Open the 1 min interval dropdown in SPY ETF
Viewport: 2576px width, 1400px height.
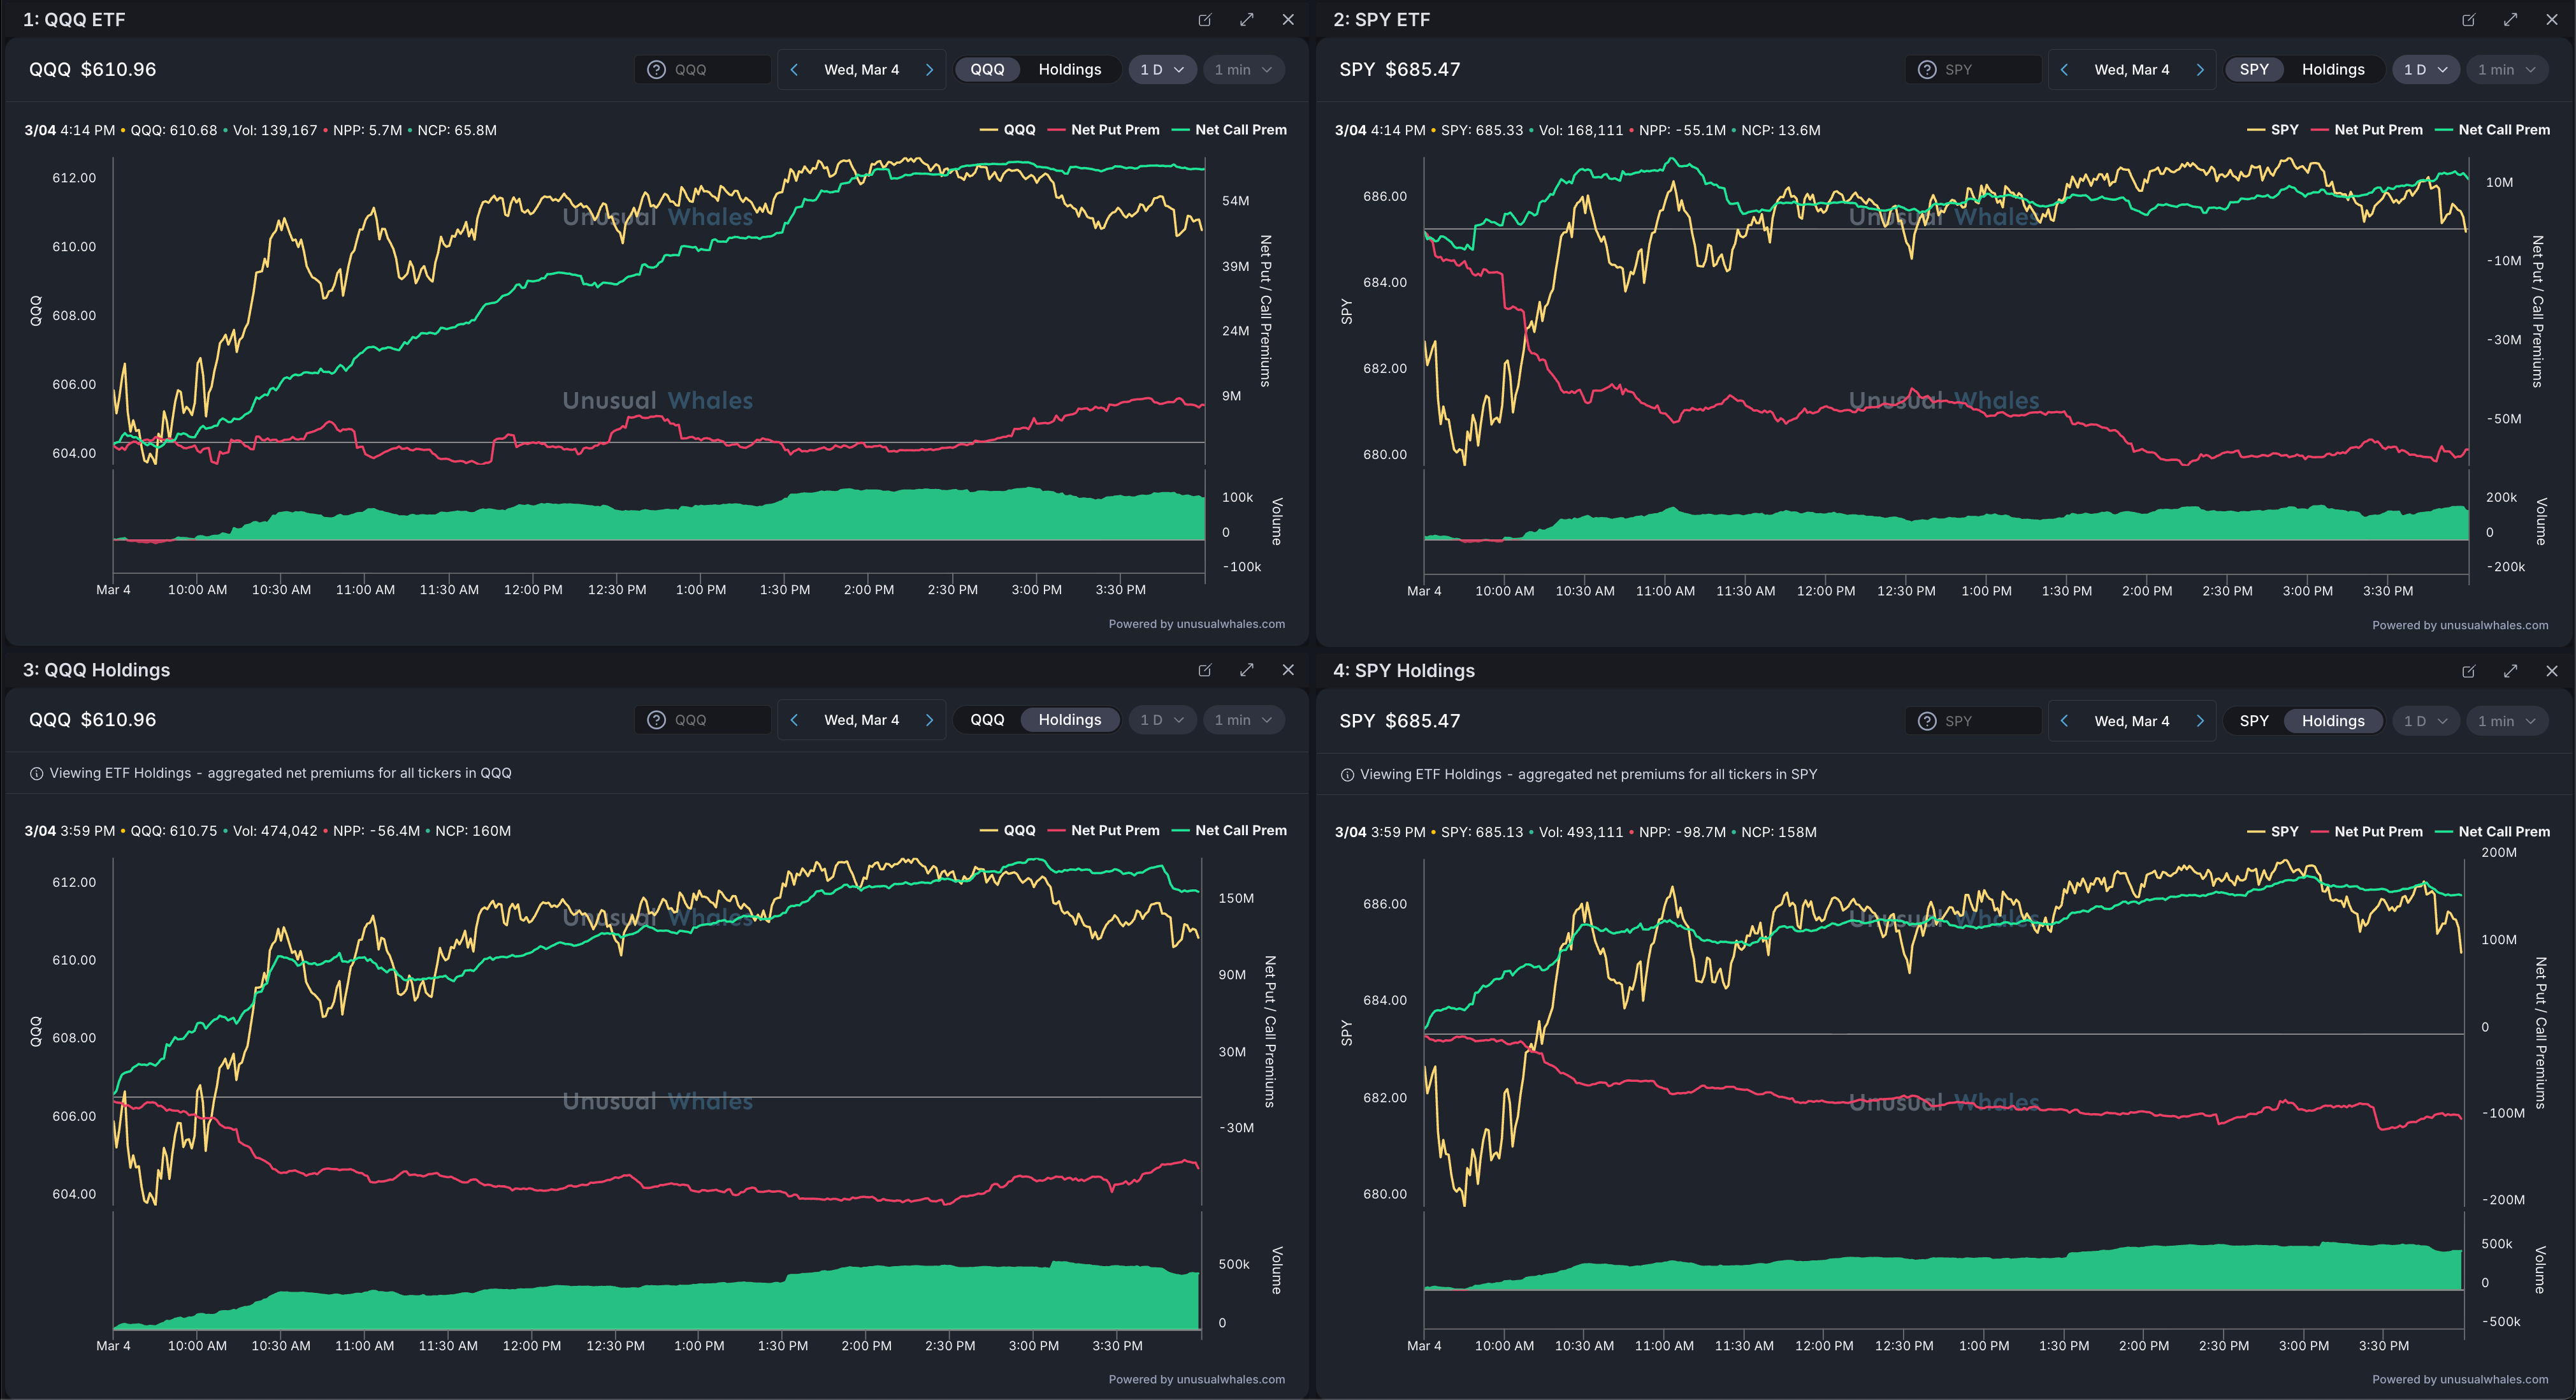[x=2506, y=70]
